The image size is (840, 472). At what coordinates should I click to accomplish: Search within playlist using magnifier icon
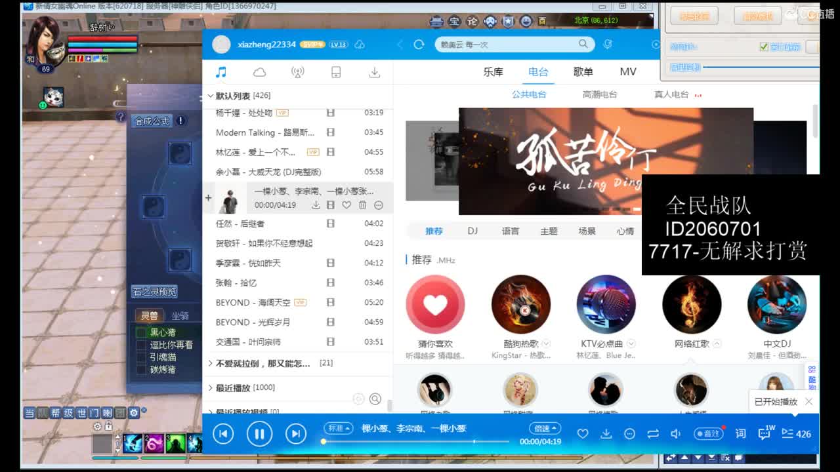(x=375, y=399)
